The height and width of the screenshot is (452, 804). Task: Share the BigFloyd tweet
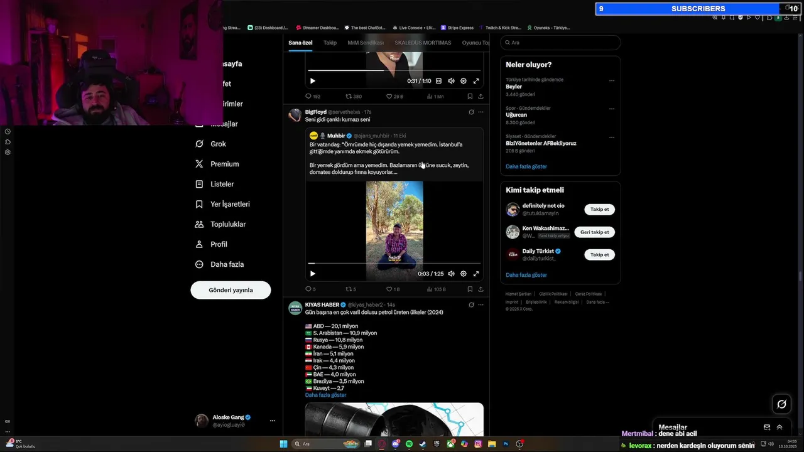click(x=481, y=289)
